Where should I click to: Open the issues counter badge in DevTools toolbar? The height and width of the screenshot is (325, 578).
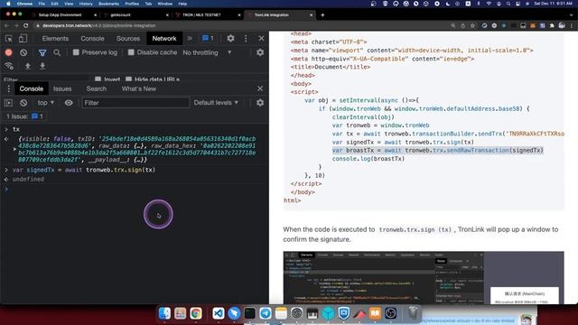tap(208, 38)
